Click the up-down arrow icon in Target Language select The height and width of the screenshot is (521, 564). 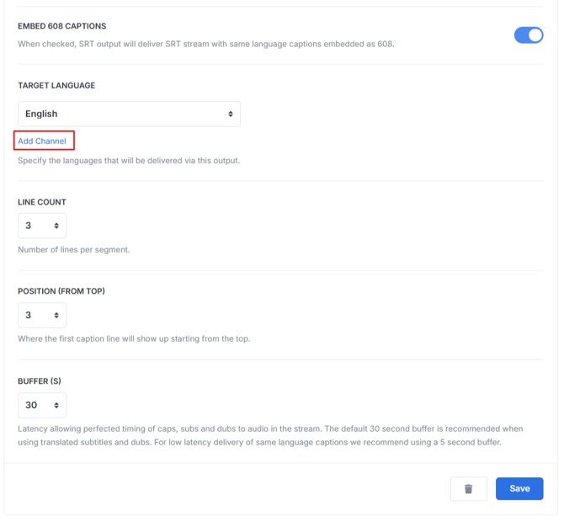[x=231, y=114]
